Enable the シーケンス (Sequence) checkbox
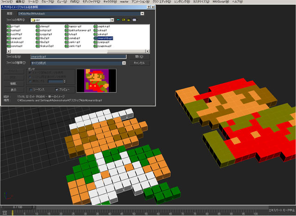This screenshot has width=296, height=216. coord(31,89)
